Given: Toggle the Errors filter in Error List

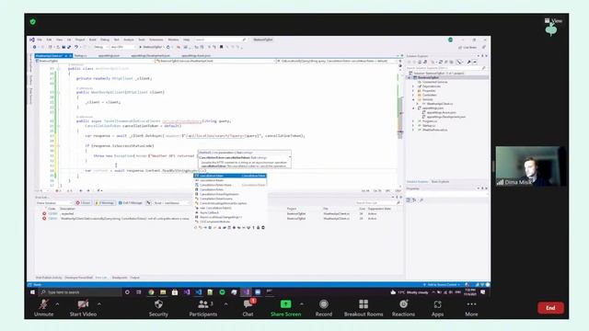Looking at the screenshot, I should pos(83,202).
